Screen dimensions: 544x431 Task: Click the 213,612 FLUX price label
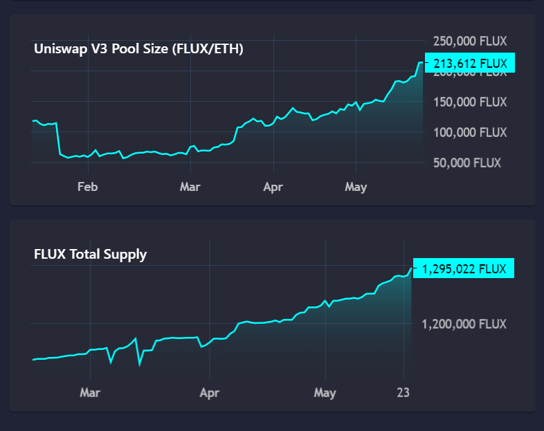470,63
